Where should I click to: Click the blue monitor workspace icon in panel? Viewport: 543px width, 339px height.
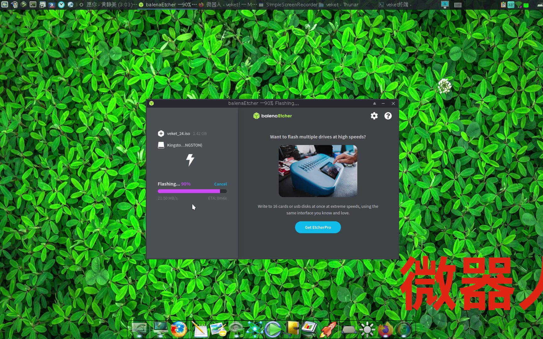coord(445,4)
